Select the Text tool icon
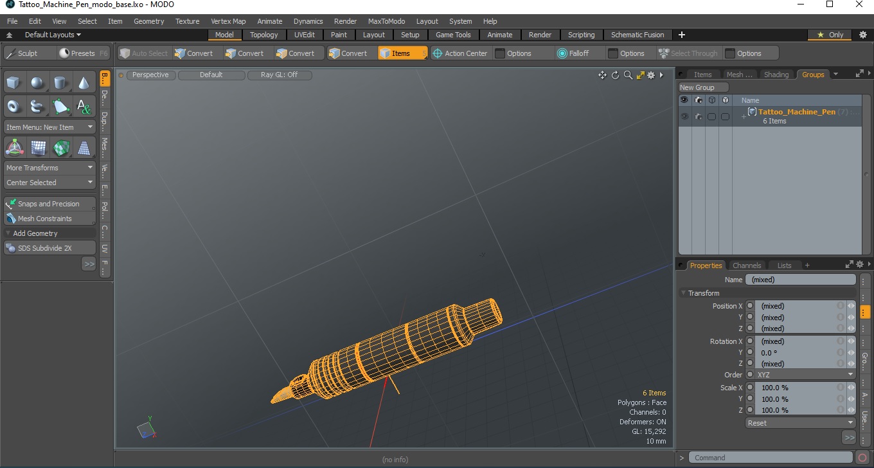 click(84, 106)
